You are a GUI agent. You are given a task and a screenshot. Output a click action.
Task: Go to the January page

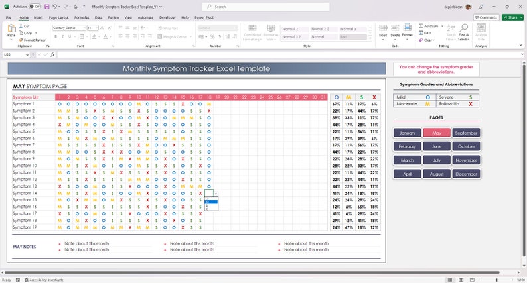407,133
